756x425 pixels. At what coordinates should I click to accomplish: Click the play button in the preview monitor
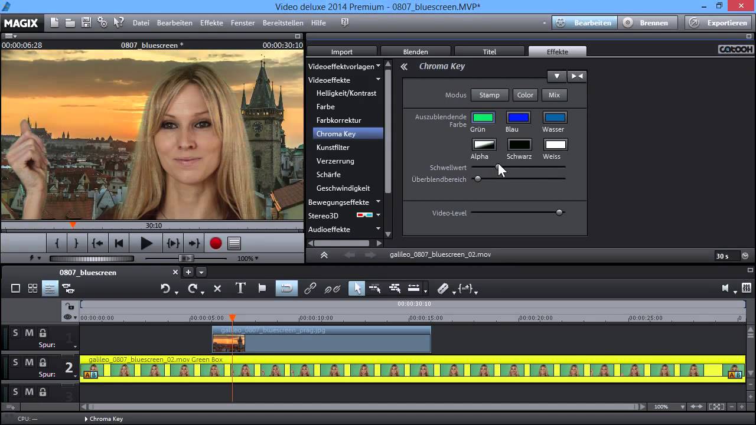point(146,243)
